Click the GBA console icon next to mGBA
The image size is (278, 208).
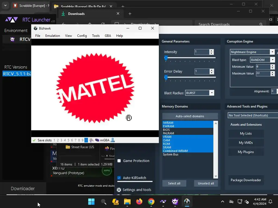pos(97,140)
